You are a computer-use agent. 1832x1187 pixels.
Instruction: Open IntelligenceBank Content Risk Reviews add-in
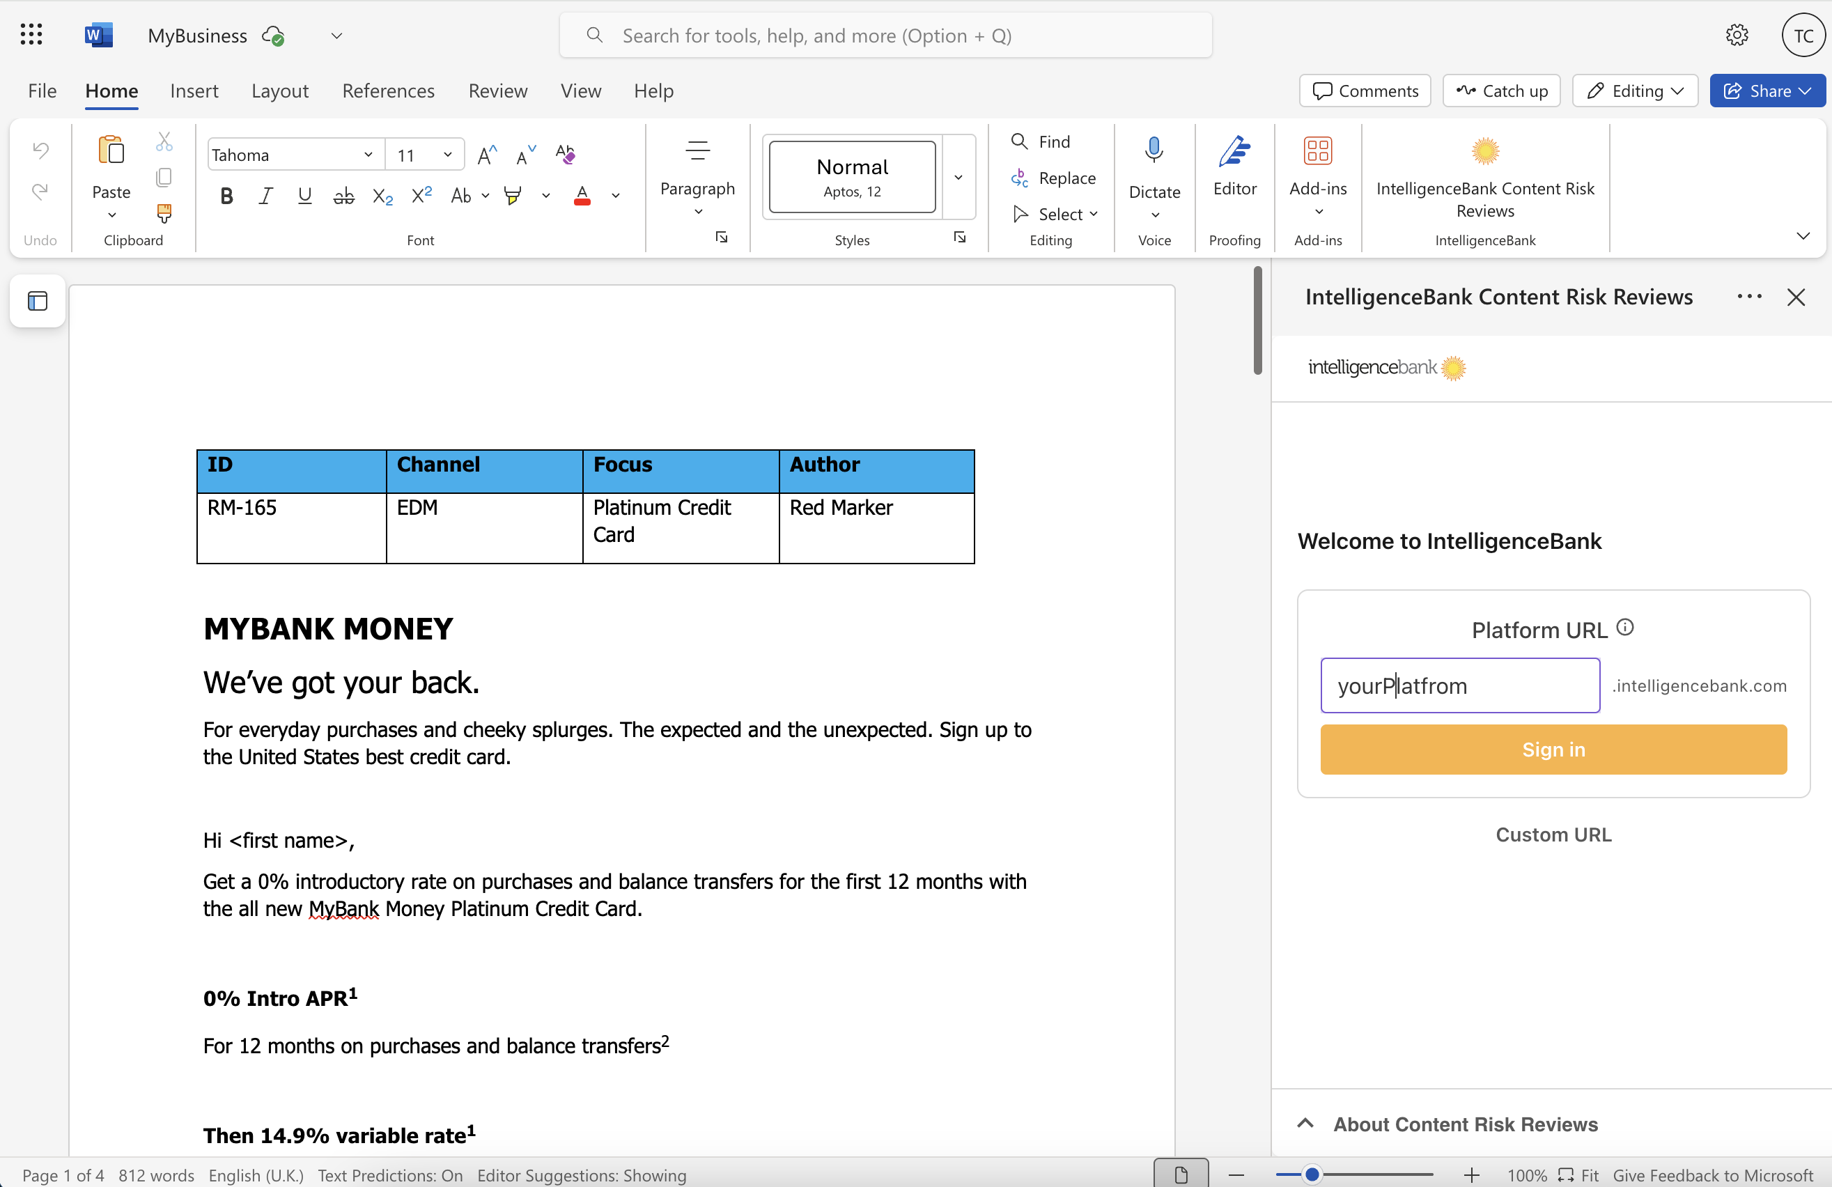(1484, 176)
